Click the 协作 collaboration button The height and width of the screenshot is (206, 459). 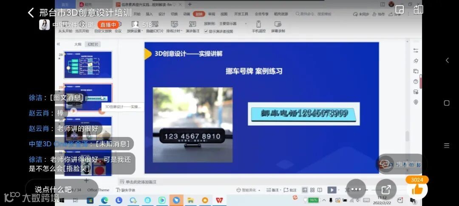(x=379, y=14)
